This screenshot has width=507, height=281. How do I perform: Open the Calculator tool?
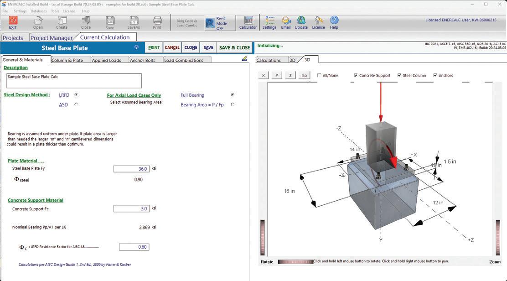[248, 23]
